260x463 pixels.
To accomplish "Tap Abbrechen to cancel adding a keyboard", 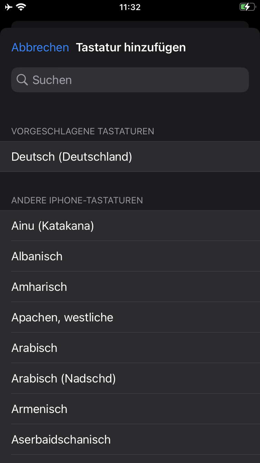I will 40,47.
